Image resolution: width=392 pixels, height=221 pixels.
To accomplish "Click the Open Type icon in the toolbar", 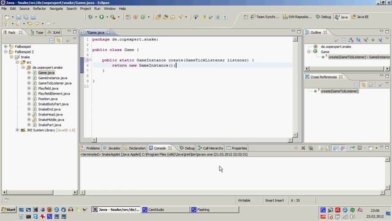I will pyautogui.click(x=158, y=17).
